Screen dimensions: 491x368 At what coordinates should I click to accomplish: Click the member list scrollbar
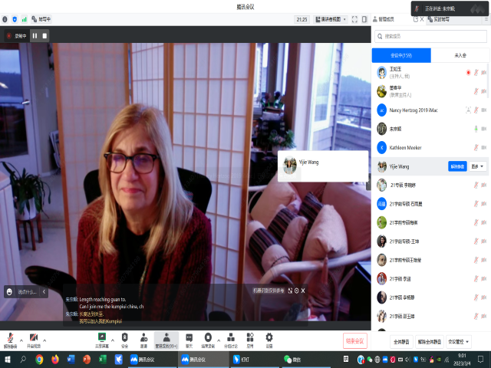[x=488, y=81]
